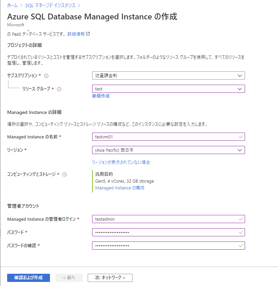Viewport: 278px width, 286px height.
Task: Open リージョンが表示されていない場合 link
Action: [x=121, y=162]
